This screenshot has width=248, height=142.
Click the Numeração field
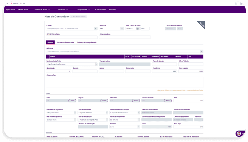pyautogui.click(x=138, y=71)
